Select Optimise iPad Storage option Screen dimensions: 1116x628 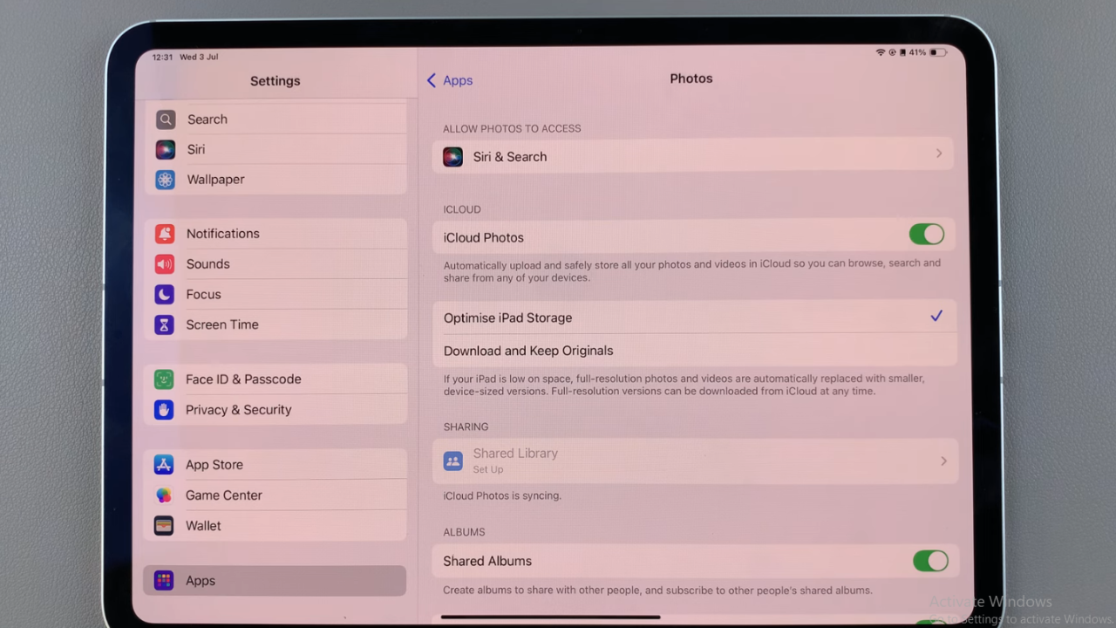click(694, 317)
